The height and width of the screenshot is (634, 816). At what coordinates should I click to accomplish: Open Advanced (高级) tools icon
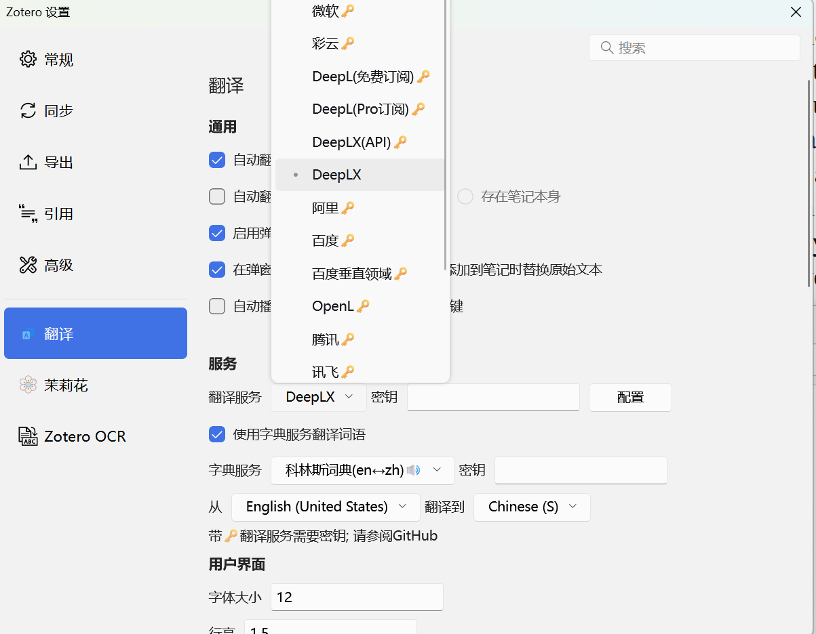(28, 265)
